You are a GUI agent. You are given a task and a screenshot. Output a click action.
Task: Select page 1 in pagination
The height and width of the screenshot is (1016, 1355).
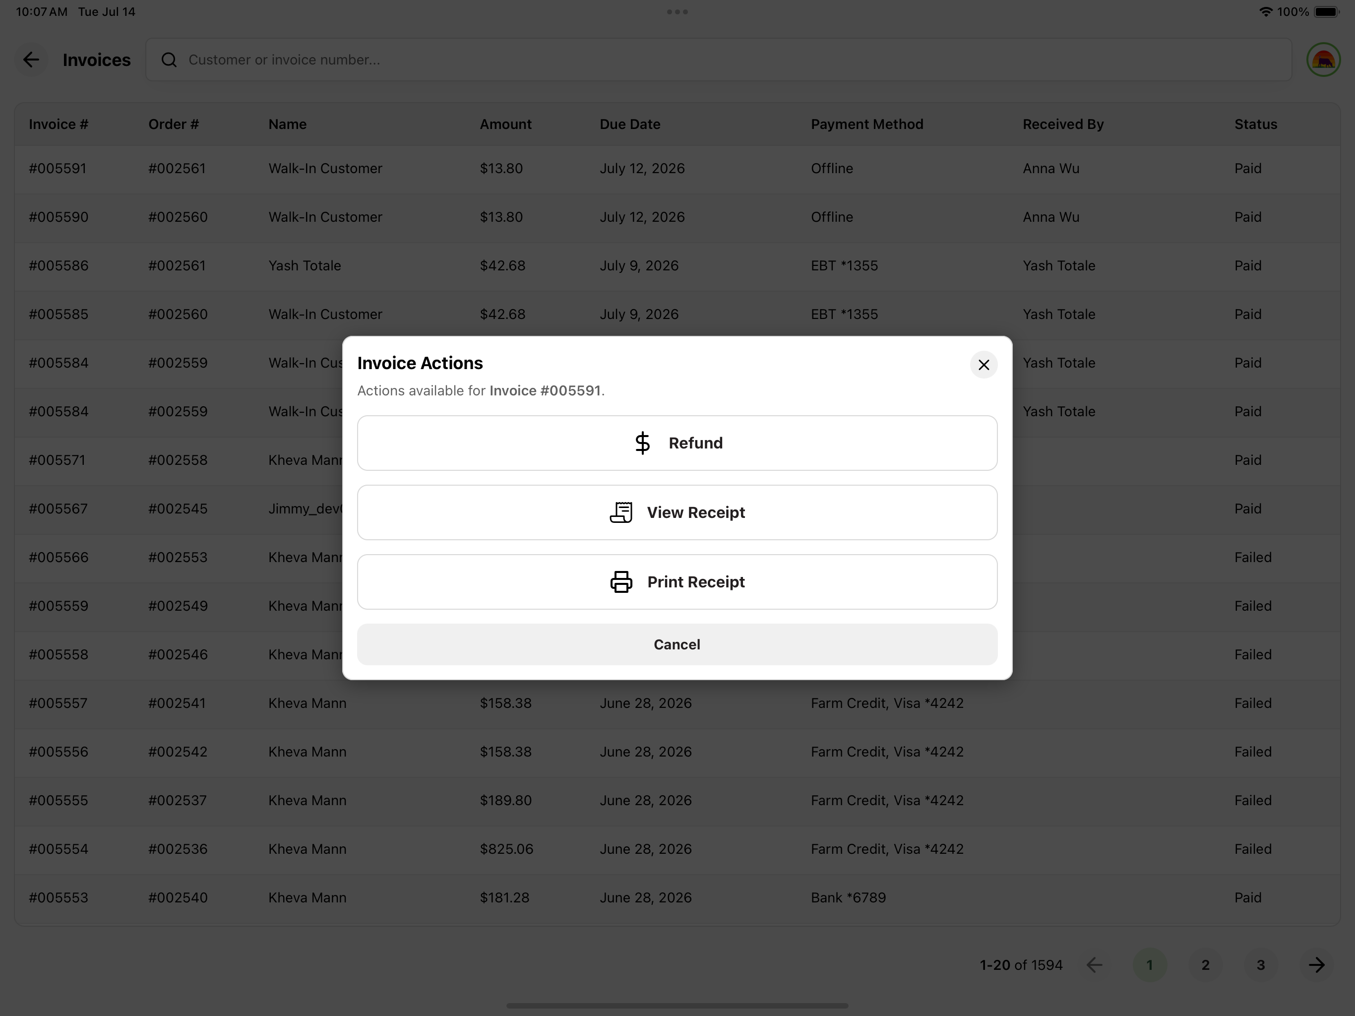[1149, 964]
